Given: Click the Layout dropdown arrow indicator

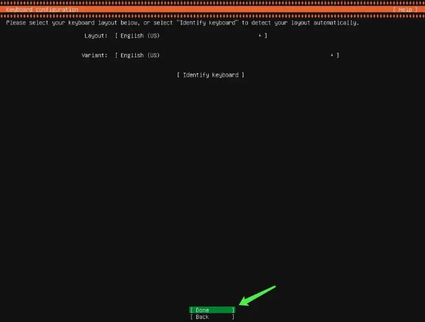Looking at the screenshot, I should 260,35.
